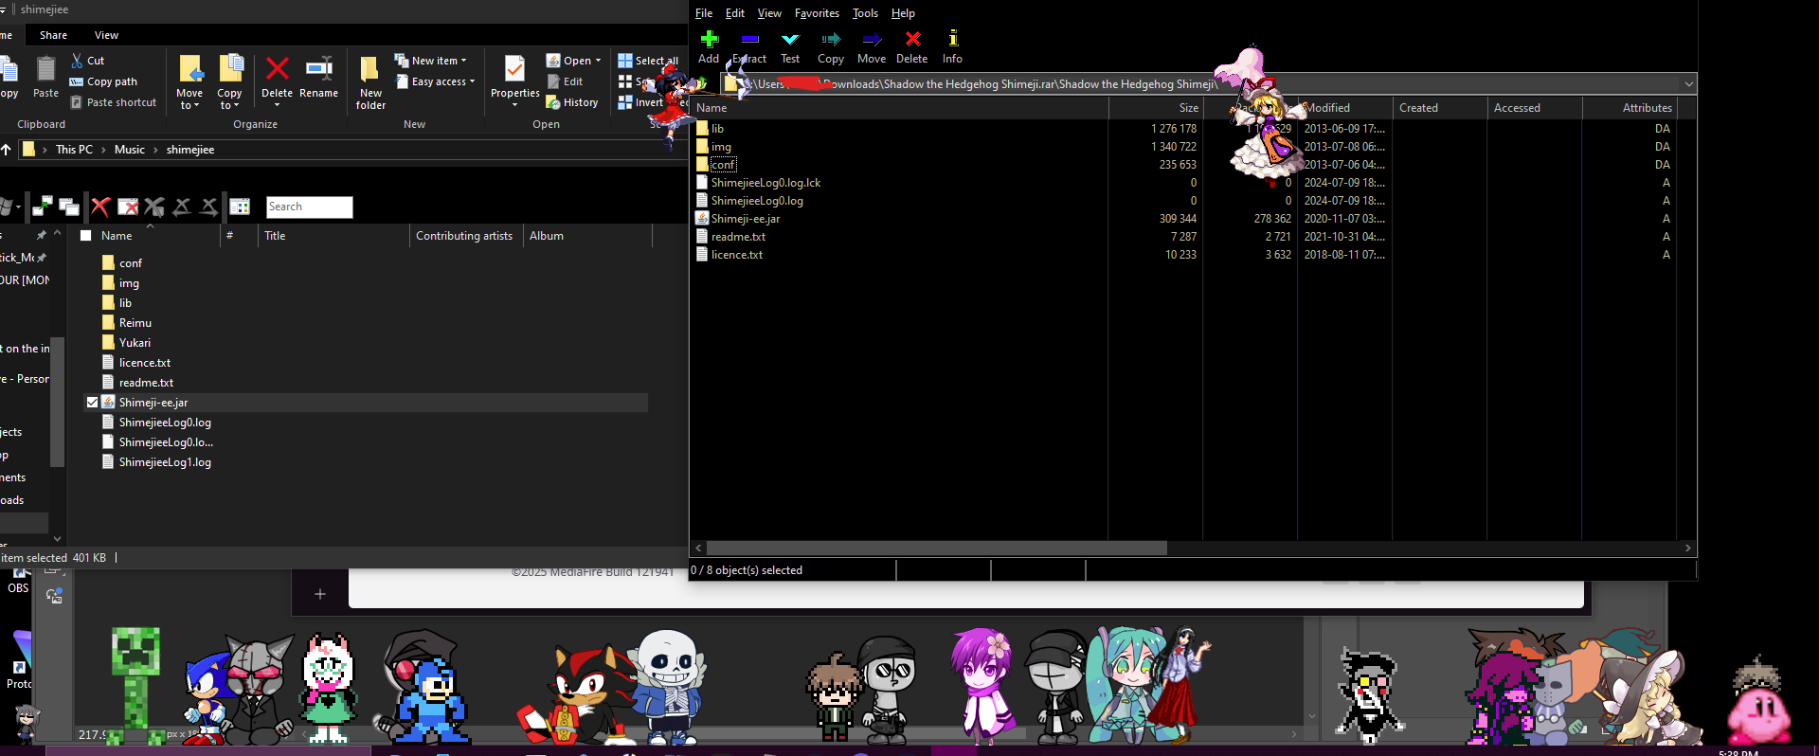
Task: Click the Test archive checkmark icon
Action: 789,40
